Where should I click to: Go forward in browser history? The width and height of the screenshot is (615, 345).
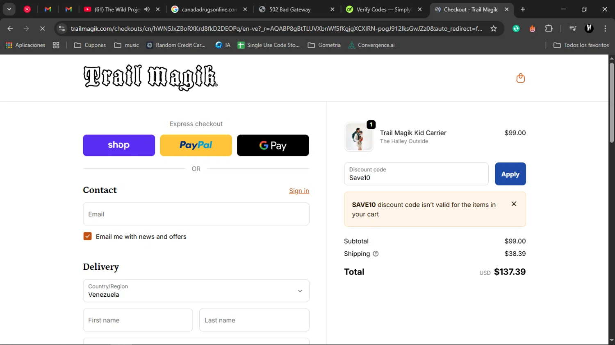[x=26, y=28]
